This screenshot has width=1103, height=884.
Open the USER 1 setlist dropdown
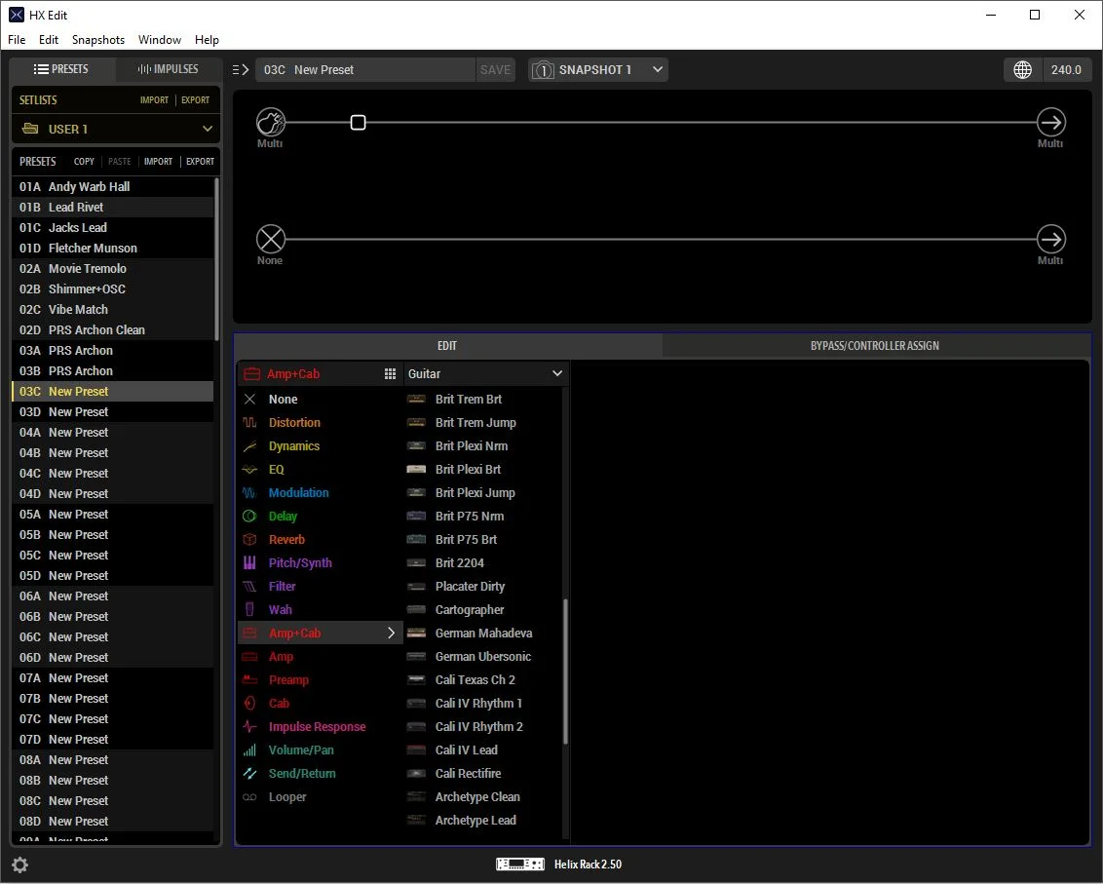point(116,129)
